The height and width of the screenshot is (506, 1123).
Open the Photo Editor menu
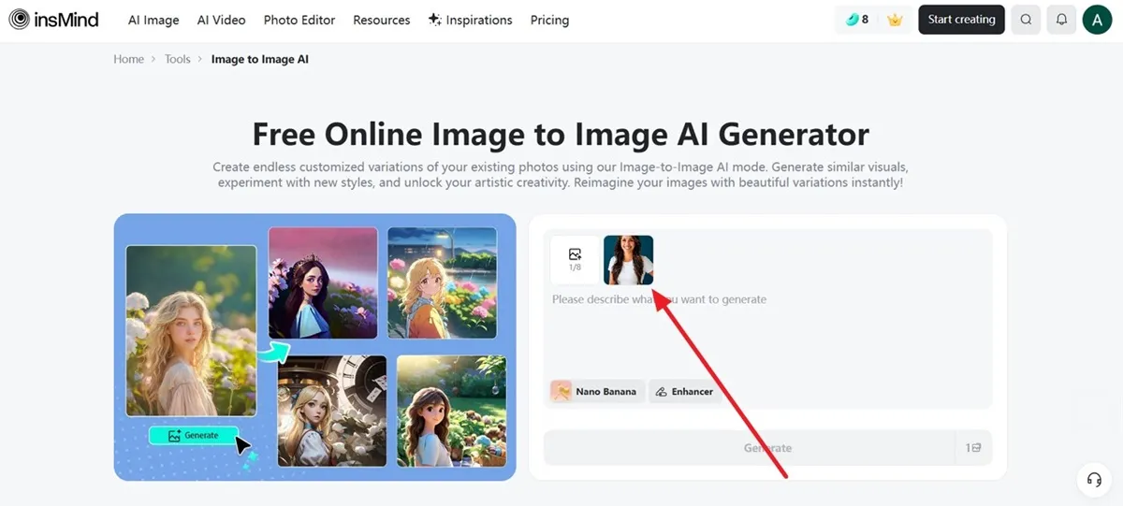coord(299,20)
